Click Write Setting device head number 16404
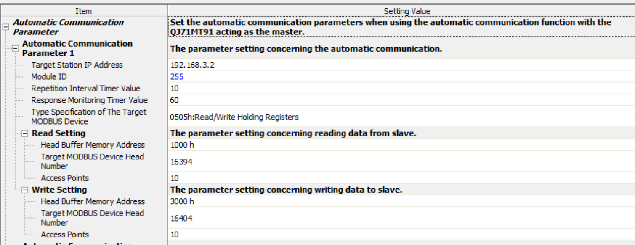Viewport: 635px width, 245px height. pyautogui.click(x=181, y=218)
